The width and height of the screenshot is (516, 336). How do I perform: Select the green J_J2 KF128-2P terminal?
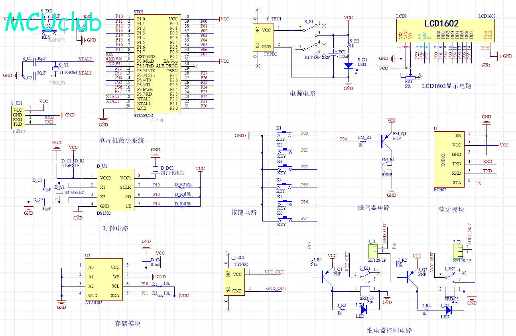pyautogui.click(x=458, y=251)
